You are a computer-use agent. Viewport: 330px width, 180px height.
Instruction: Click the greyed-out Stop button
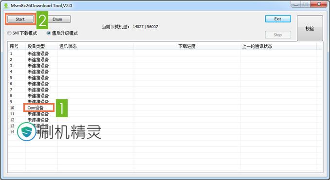(x=278, y=35)
